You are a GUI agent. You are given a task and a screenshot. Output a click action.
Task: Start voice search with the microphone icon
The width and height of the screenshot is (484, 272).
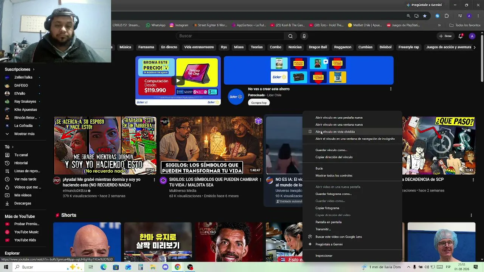[304, 36]
